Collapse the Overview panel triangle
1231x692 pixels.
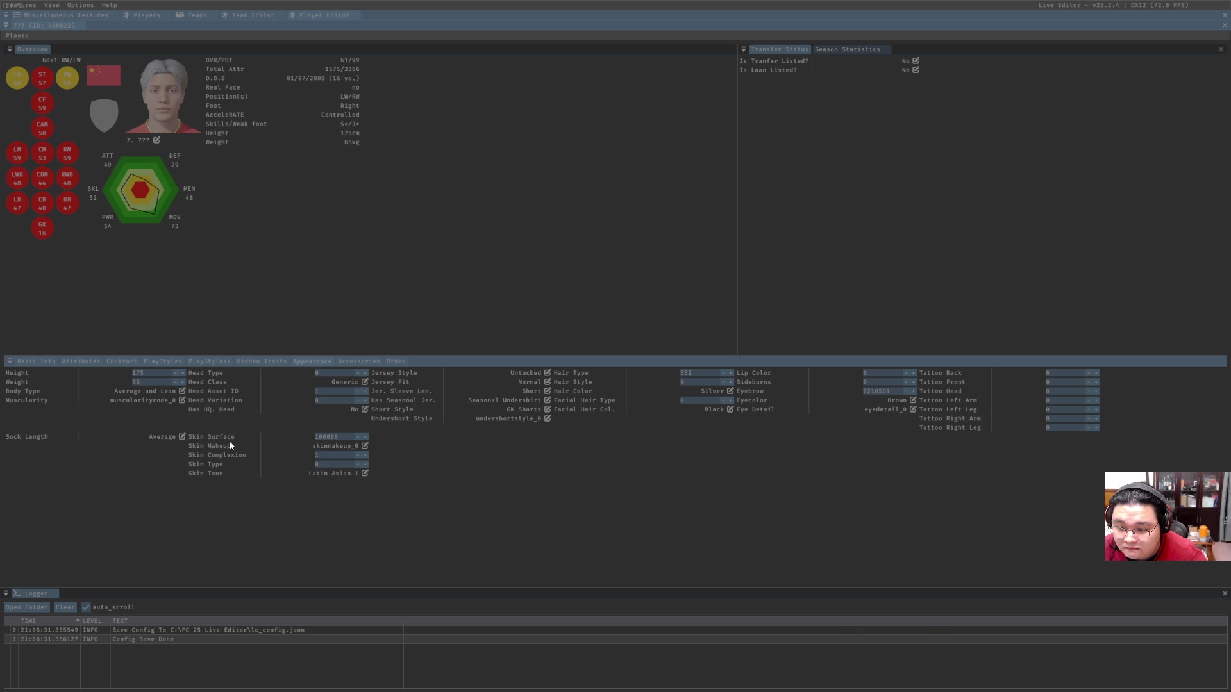[x=10, y=49]
